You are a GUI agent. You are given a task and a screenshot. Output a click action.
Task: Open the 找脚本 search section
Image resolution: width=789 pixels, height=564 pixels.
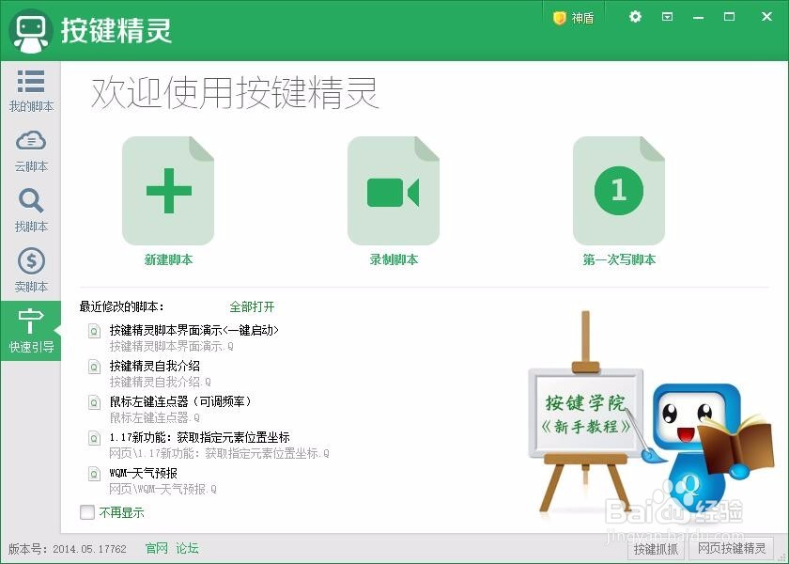point(31,211)
